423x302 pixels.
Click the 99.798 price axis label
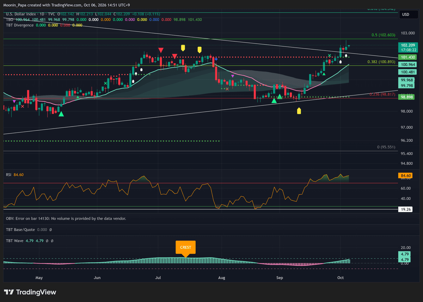click(407, 85)
